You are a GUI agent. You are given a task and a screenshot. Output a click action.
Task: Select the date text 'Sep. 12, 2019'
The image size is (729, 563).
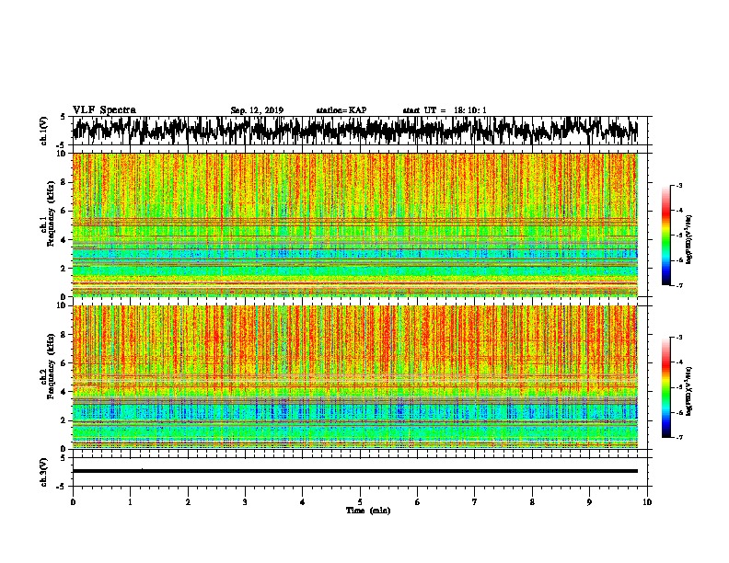click(257, 110)
